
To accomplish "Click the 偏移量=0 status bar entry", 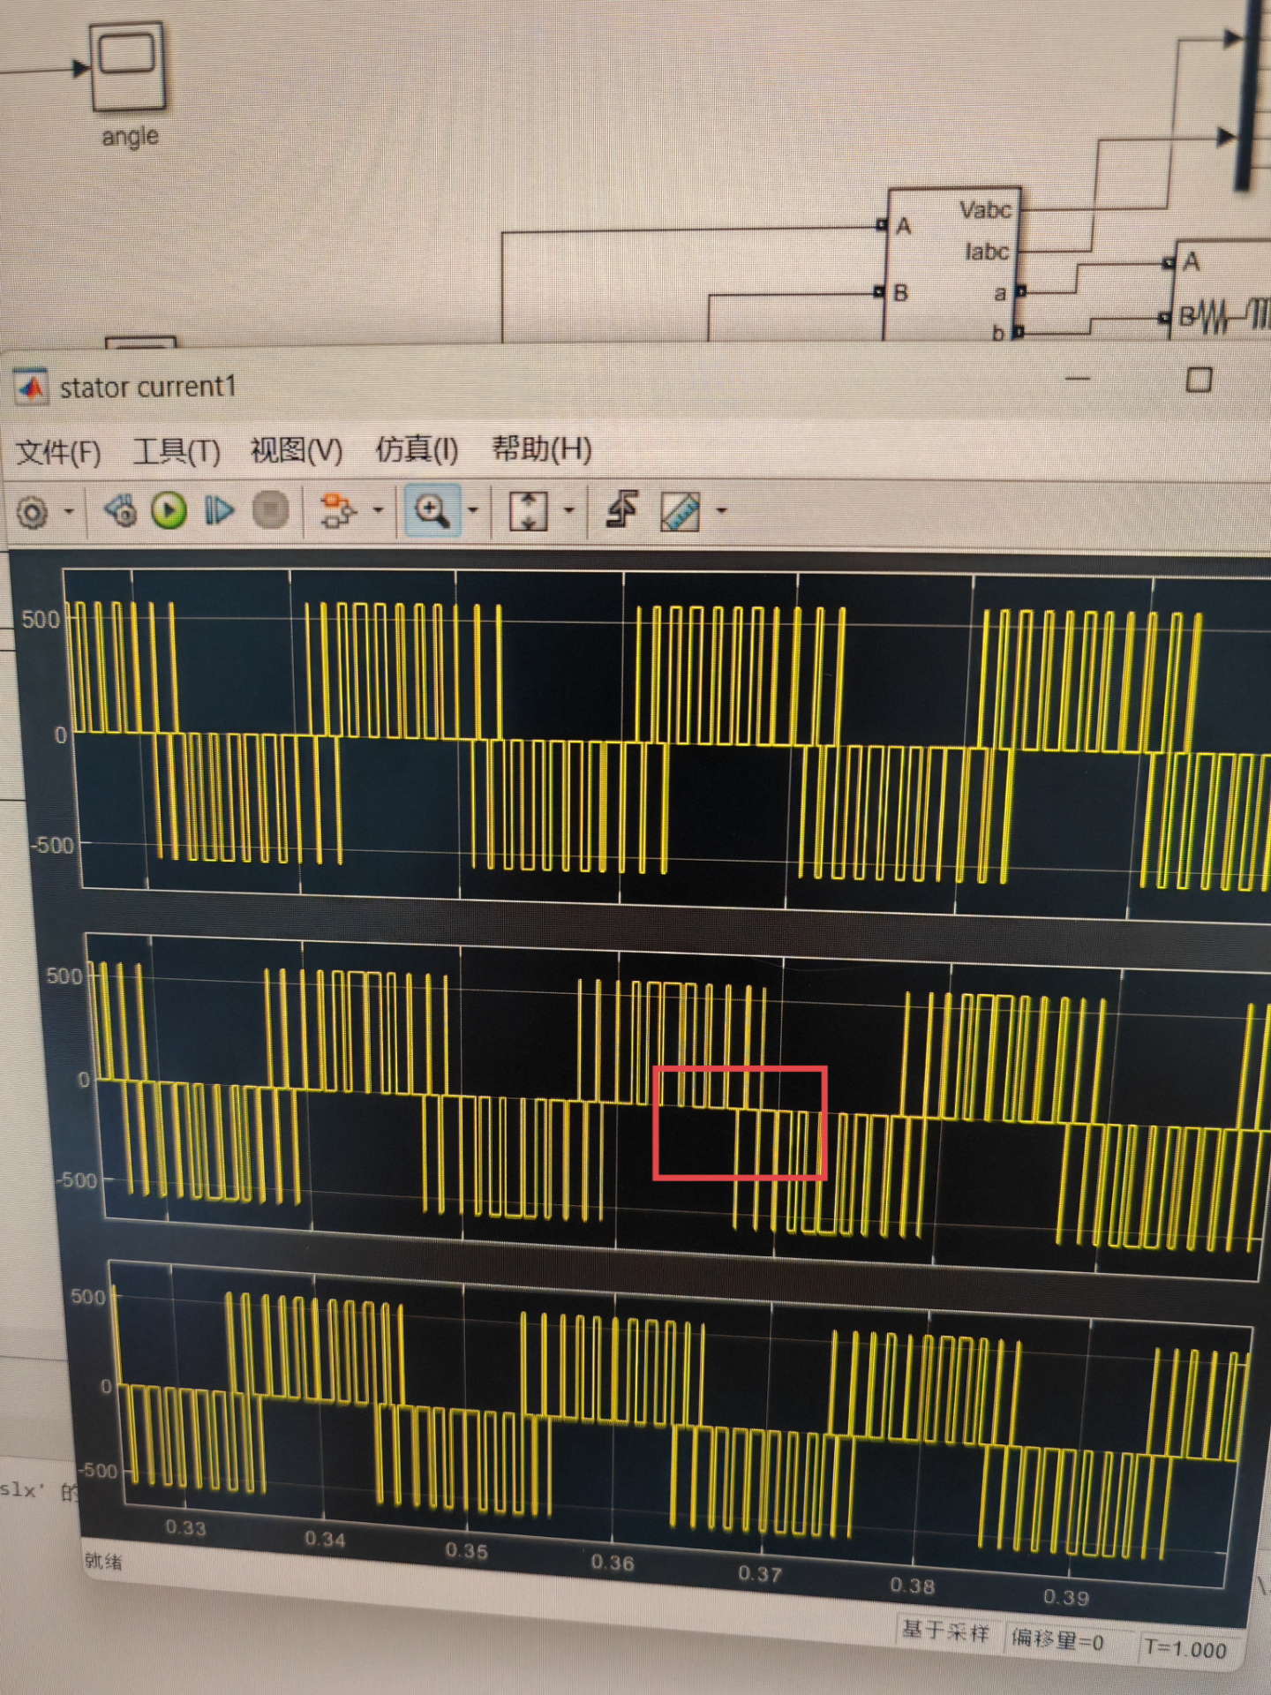I will coord(1057,1639).
